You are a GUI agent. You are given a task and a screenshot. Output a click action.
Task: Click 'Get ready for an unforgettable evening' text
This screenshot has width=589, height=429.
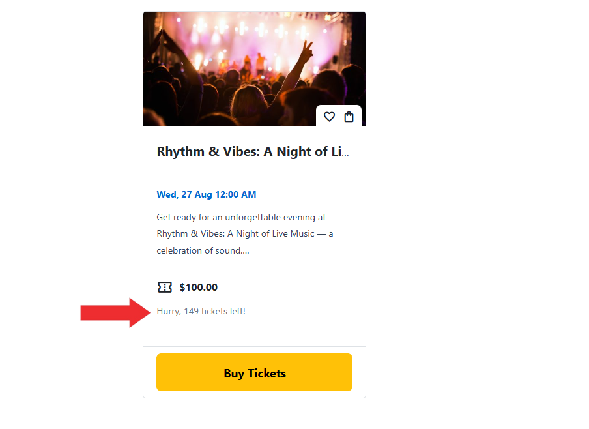point(241,217)
